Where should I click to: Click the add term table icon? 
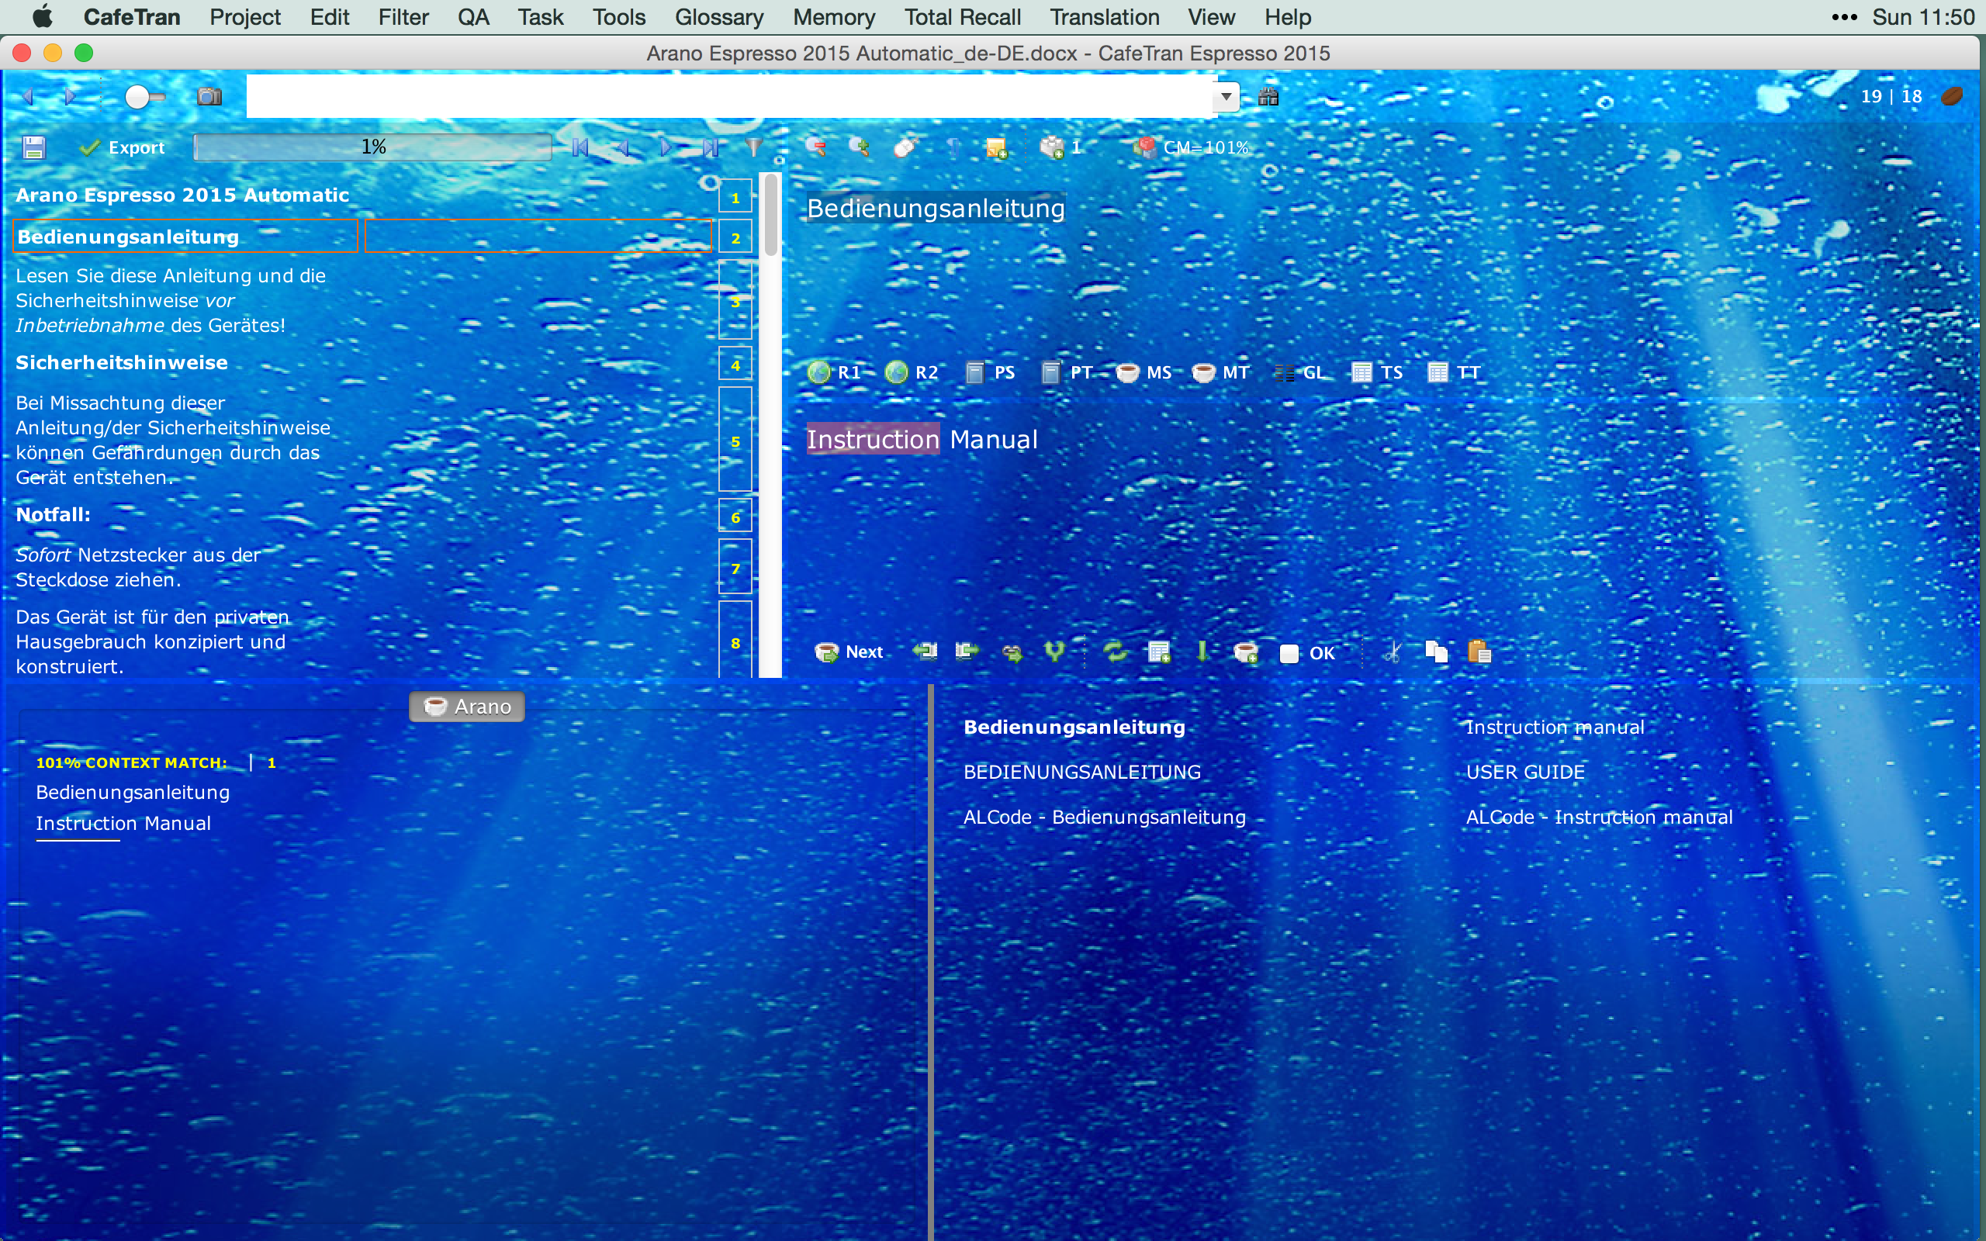click(1159, 652)
